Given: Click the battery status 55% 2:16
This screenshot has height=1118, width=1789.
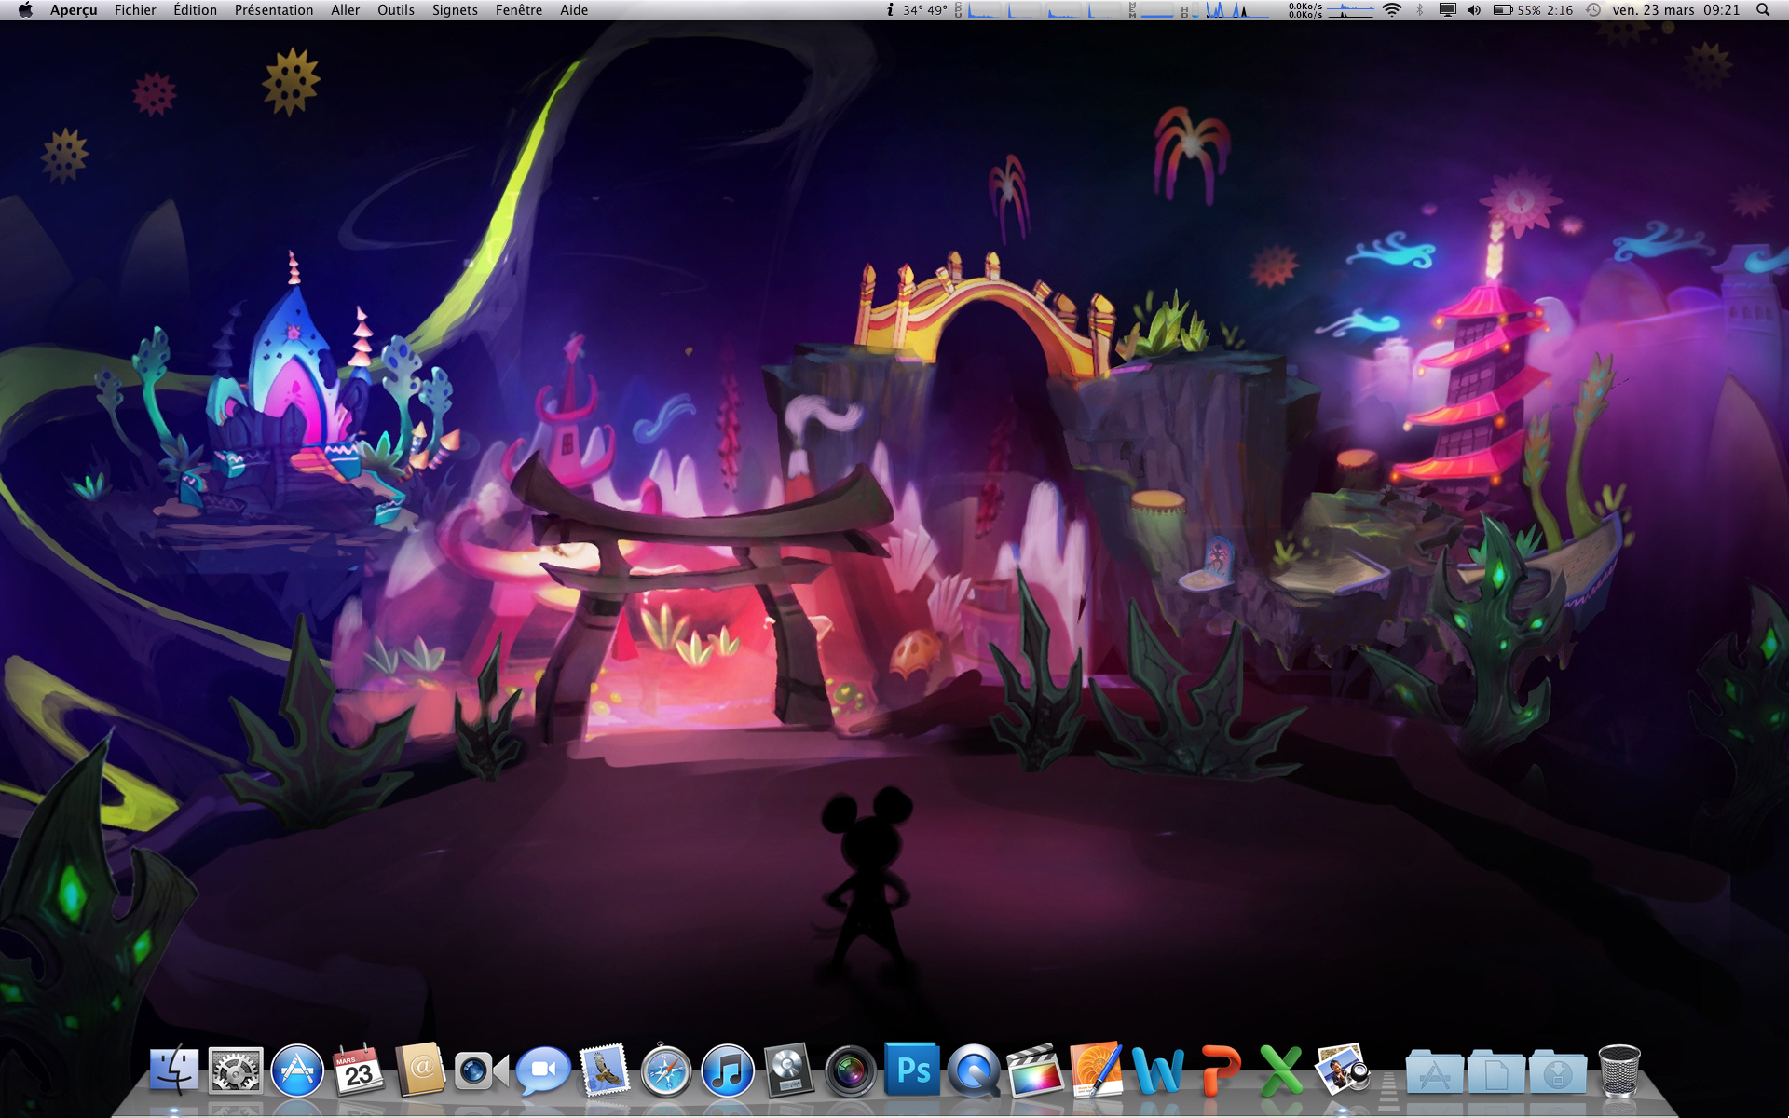Looking at the screenshot, I should click(1533, 10).
